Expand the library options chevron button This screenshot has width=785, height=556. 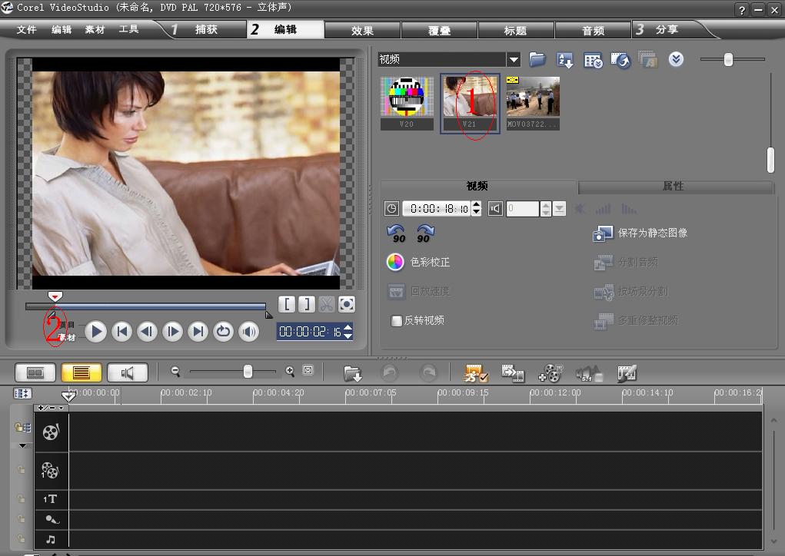point(676,59)
